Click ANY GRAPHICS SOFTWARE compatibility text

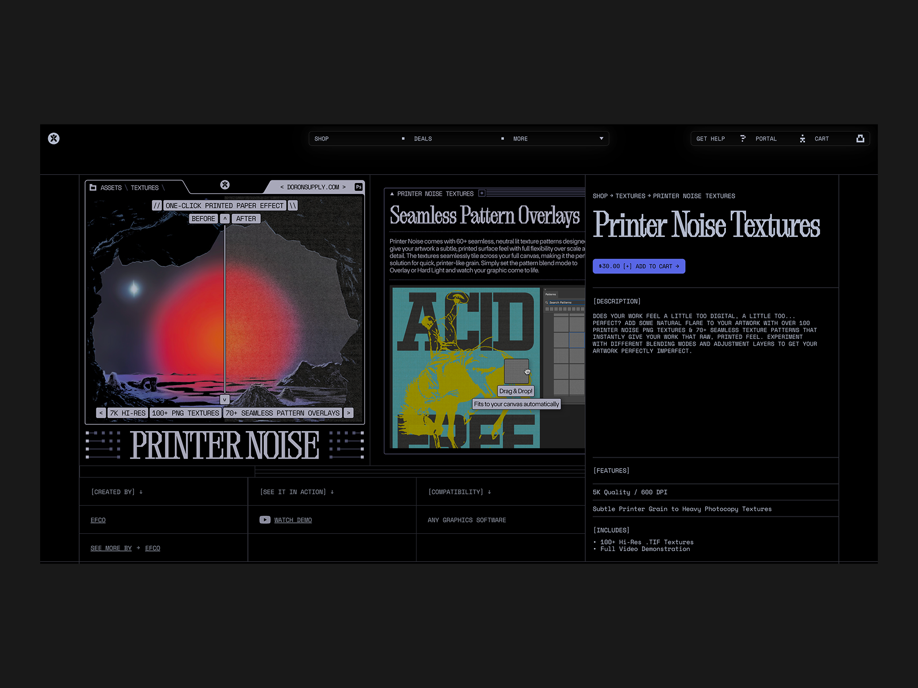point(467,520)
